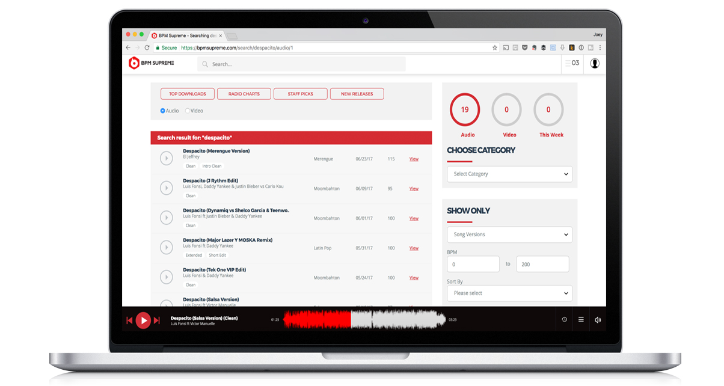Open the Select Category dropdown
Viewport: 724px width, 386px height.
pyautogui.click(x=509, y=174)
